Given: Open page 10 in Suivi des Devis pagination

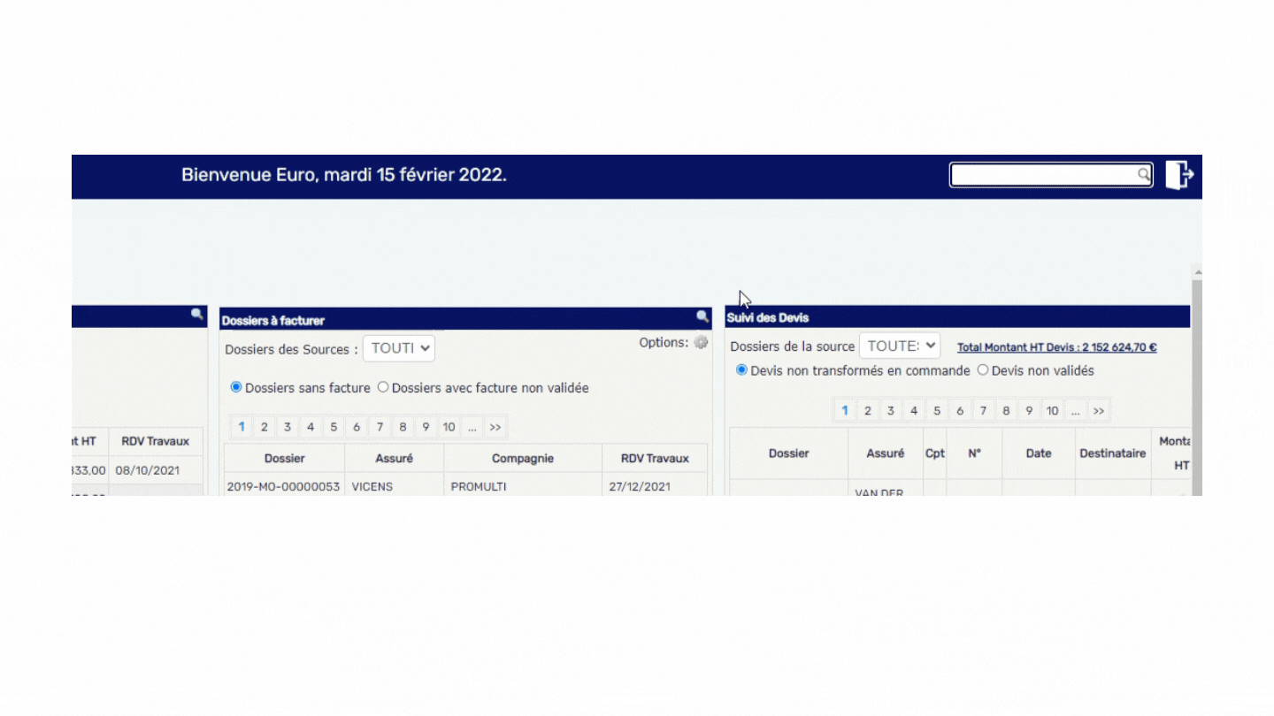Looking at the screenshot, I should tap(1052, 411).
